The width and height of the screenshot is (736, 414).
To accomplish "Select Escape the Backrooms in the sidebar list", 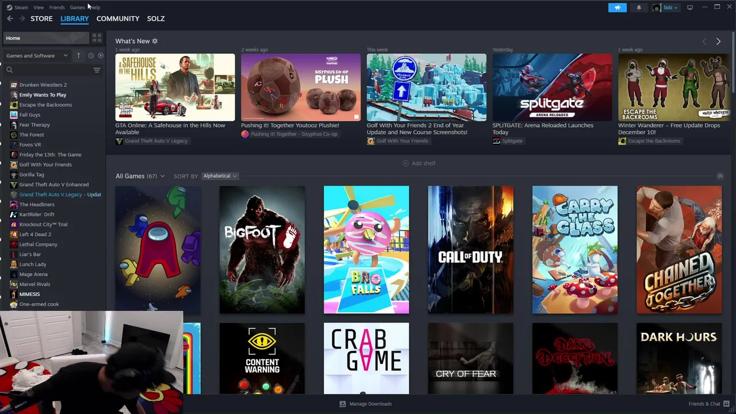I will 45,105.
